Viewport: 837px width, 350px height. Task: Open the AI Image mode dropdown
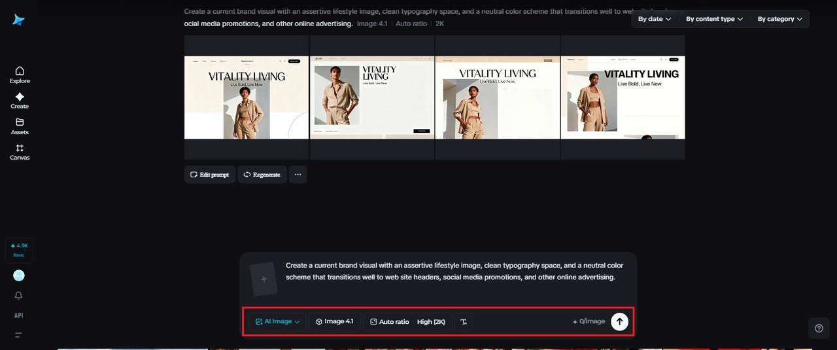[277, 322]
